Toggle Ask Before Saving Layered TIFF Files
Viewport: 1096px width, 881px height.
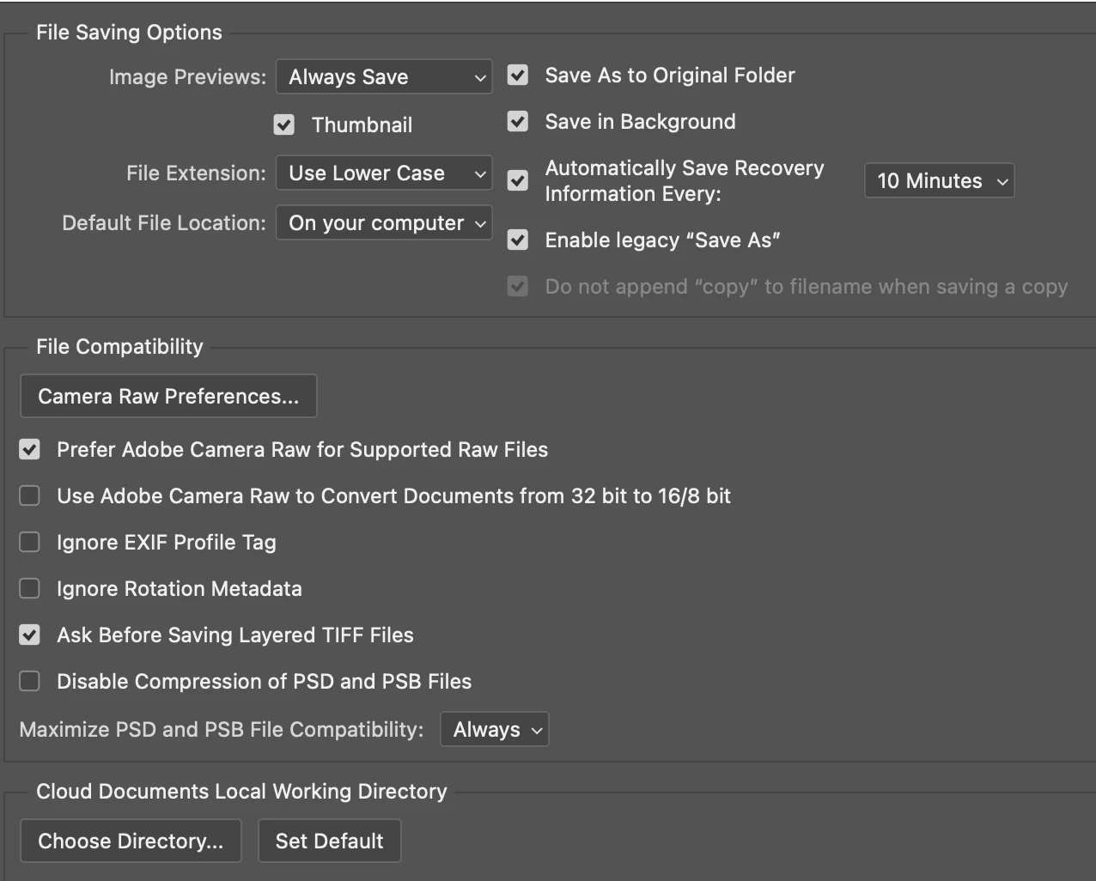(30, 635)
